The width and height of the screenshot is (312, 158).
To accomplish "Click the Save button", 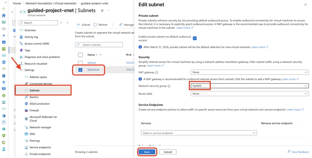I will [147, 152].
